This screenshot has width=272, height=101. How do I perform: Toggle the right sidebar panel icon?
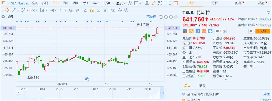[176, 3]
